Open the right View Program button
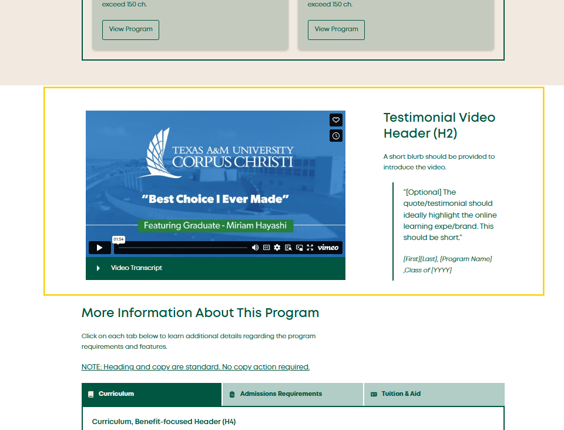The width and height of the screenshot is (564, 430). [x=336, y=30]
